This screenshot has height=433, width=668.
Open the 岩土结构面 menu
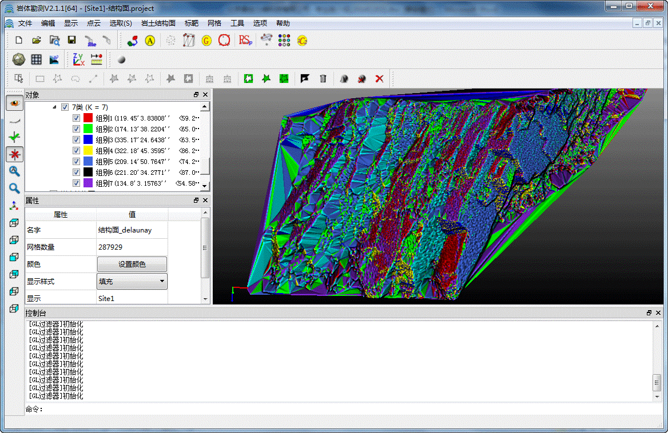[x=158, y=23]
